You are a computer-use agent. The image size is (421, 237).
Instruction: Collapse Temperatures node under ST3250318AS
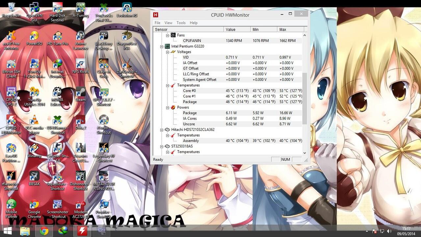pyautogui.click(x=167, y=152)
